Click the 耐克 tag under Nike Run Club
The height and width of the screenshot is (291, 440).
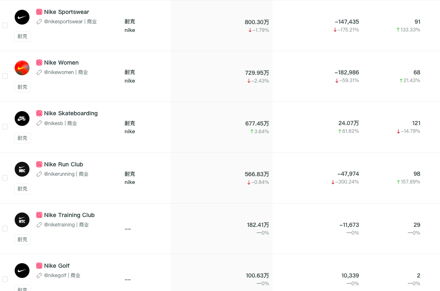tap(22, 189)
